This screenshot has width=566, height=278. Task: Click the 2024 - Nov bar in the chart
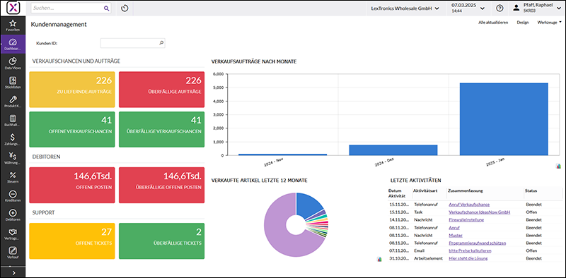(x=282, y=155)
